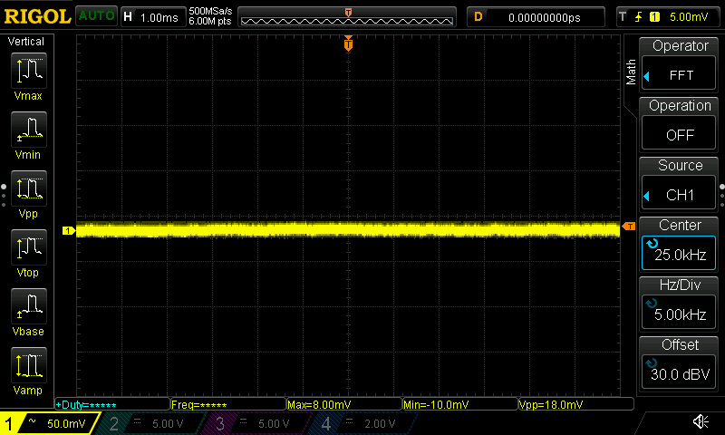Image resolution: width=725 pixels, height=435 pixels.
Task: Click the 6.00M pts memory depth readout
Action: coord(210,21)
